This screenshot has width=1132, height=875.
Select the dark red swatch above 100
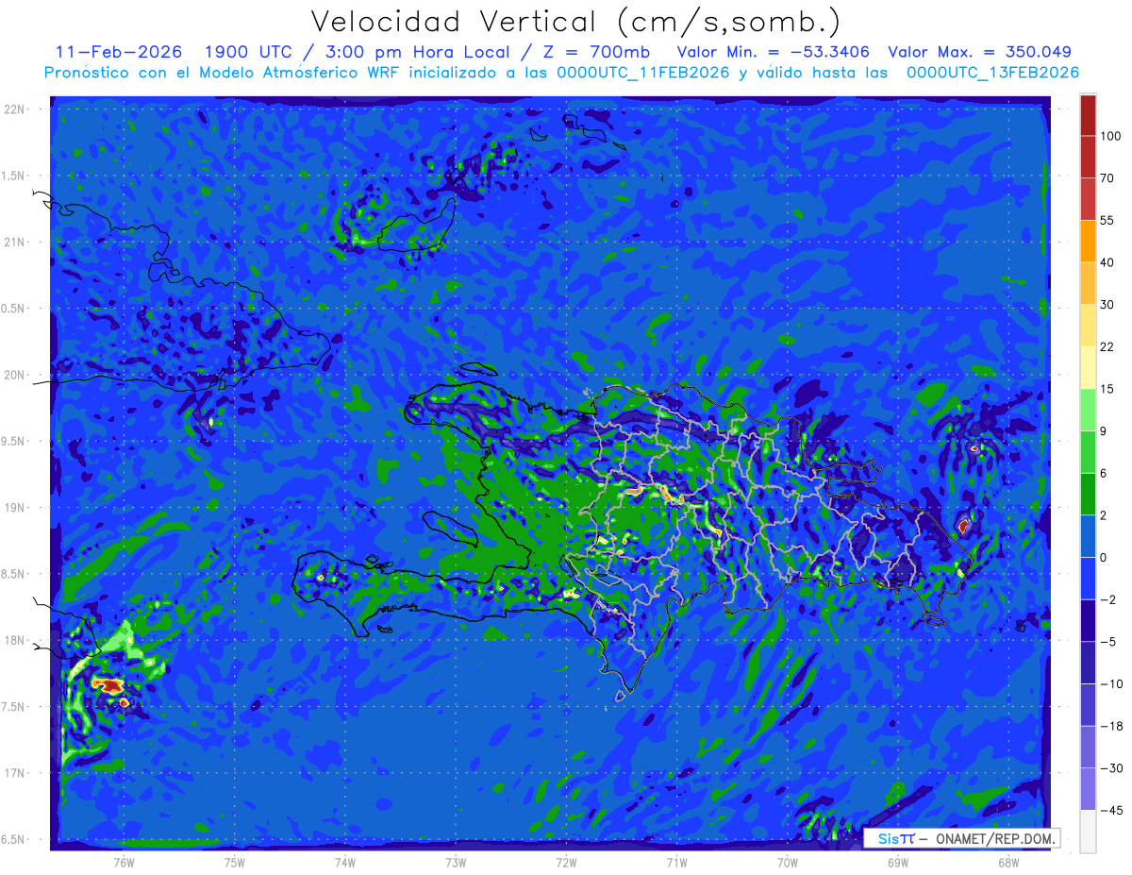1088,115
